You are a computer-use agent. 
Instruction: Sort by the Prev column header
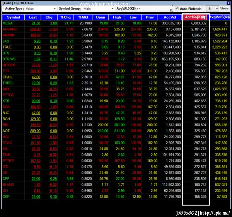click(150, 17)
